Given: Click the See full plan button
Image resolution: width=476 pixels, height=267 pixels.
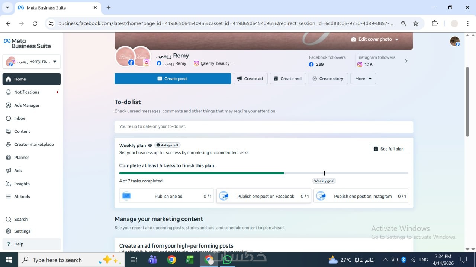Looking at the screenshot, I should click(x=389, y=149).
